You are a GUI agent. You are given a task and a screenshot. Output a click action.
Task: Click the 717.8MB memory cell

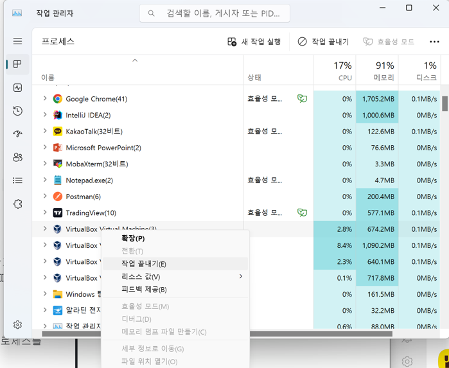377,278
